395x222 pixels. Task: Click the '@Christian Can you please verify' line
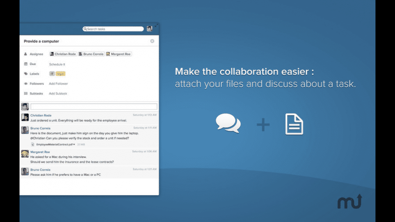(x=79, y=138)
